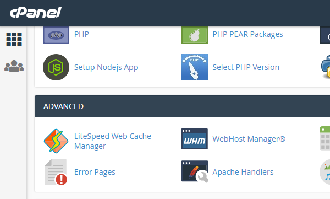Click the PHP icon
The height and width of the screenshot is (199, 330).
pyautogui.click(x=56, y=35)
